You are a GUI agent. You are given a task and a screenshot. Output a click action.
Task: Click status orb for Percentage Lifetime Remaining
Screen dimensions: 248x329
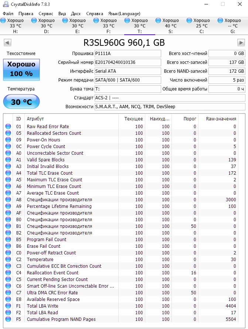point(8,206)
